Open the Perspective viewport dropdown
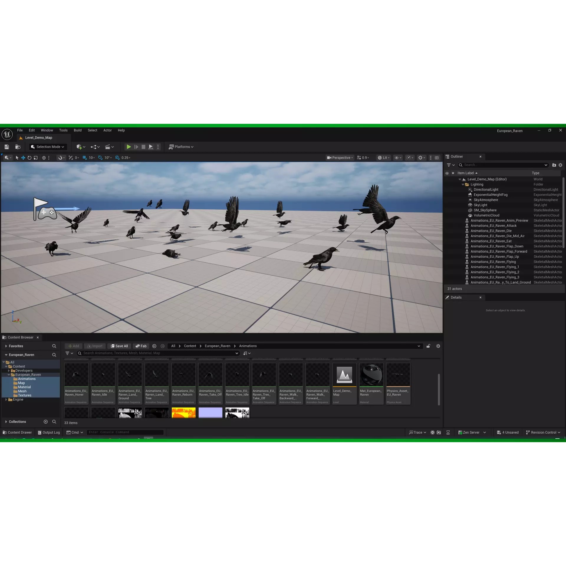 (340, 158)
